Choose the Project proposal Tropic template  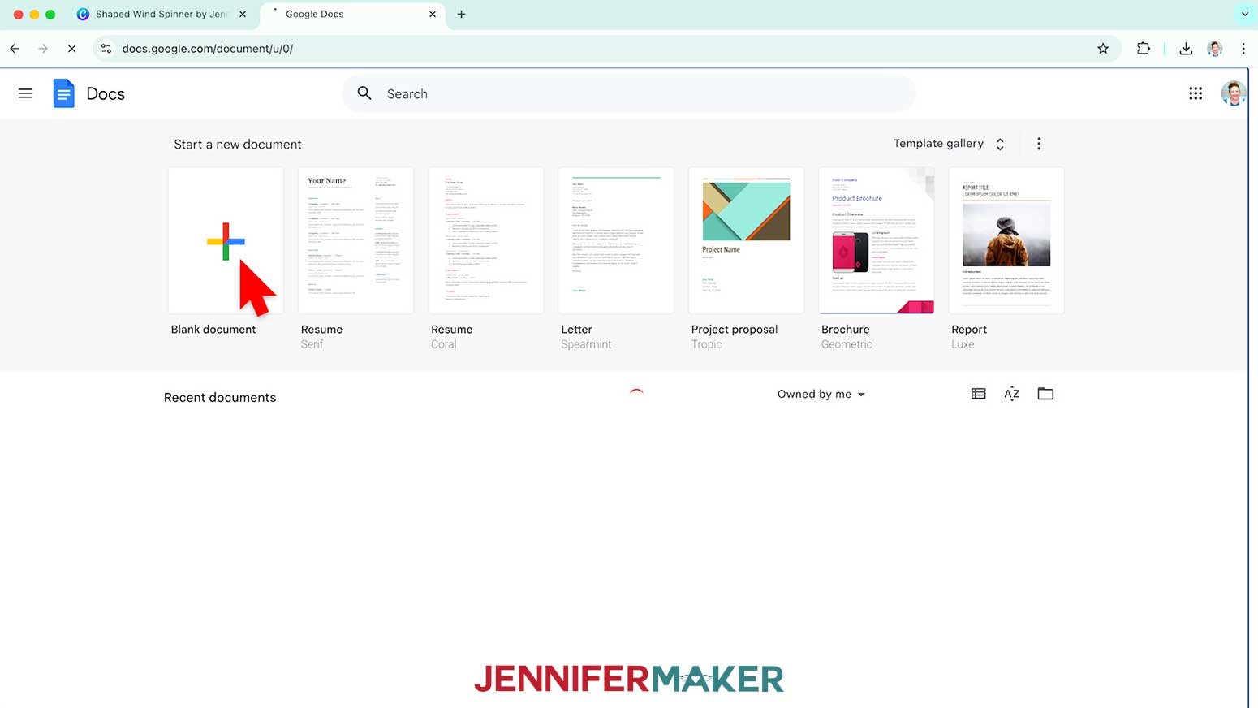coord(746,240)
